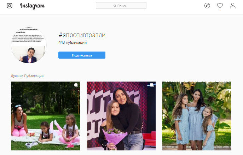243x155 pixels.
Task: Open the post with three blue dresses
Action: tap(197, 116)
